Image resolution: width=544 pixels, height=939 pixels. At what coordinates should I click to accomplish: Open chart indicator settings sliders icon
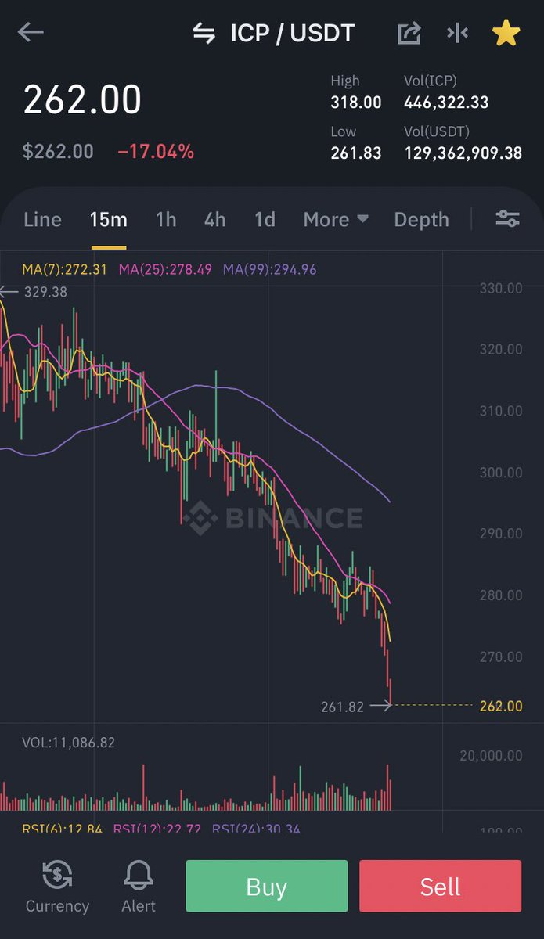(507, 219)
